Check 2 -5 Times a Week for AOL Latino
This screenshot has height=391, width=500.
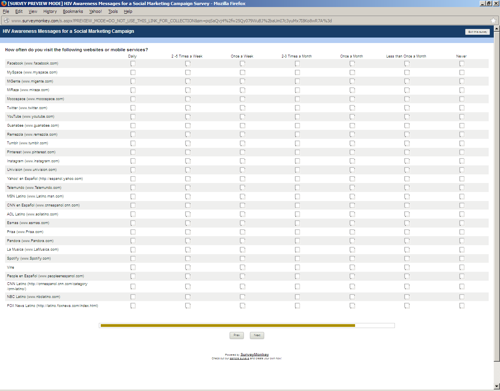(x=188, y=214)
